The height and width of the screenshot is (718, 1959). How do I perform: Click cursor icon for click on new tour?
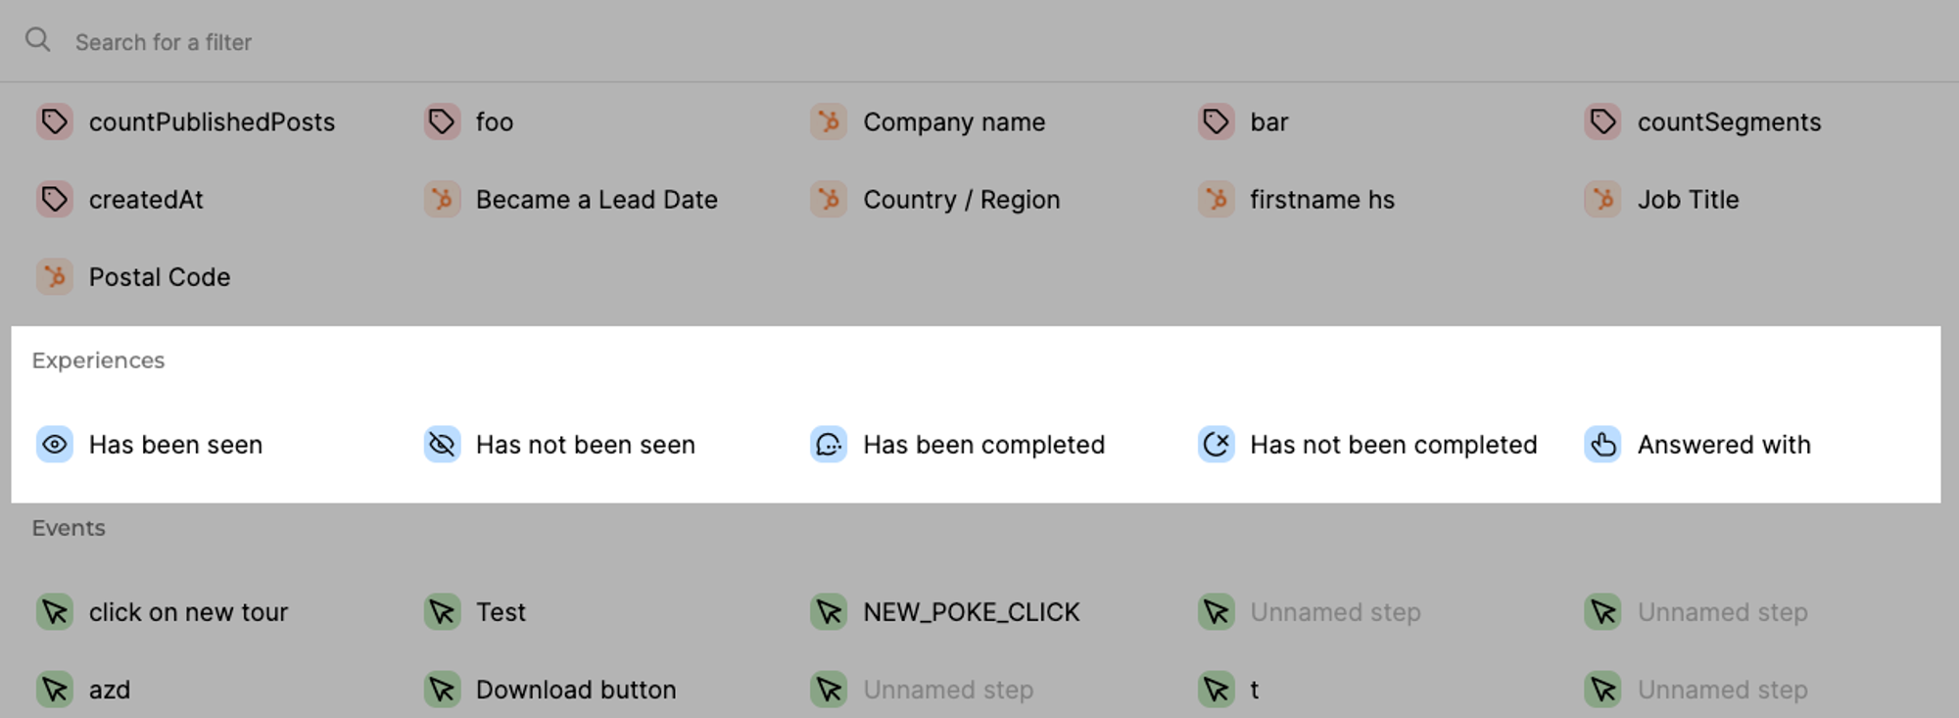tap(55, 612)
